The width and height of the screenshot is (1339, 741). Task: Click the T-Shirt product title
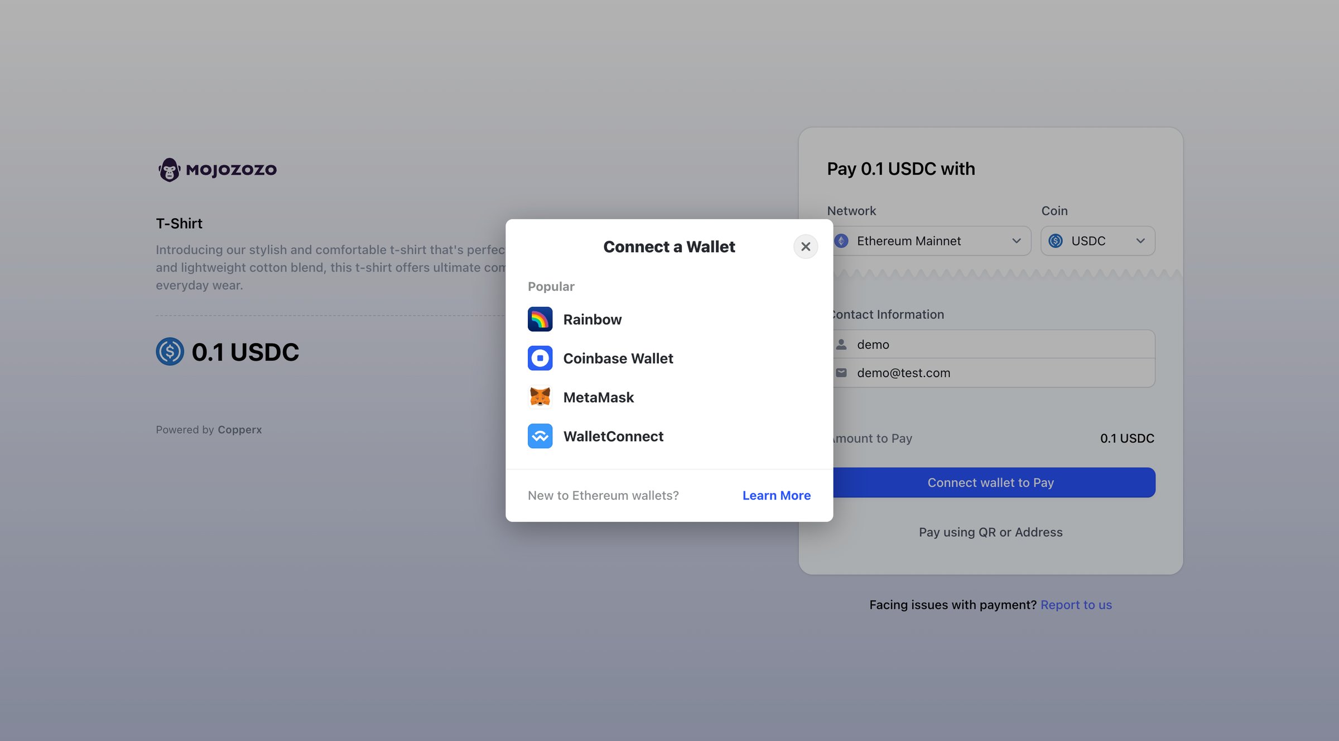179,223
